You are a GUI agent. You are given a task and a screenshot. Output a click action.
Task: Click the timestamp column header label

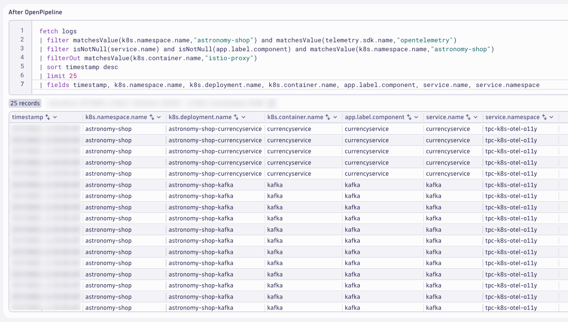pos(28,117)
